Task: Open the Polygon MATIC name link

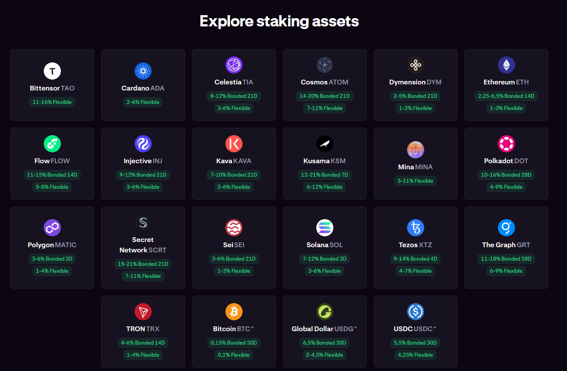Action: coord(52,245)
